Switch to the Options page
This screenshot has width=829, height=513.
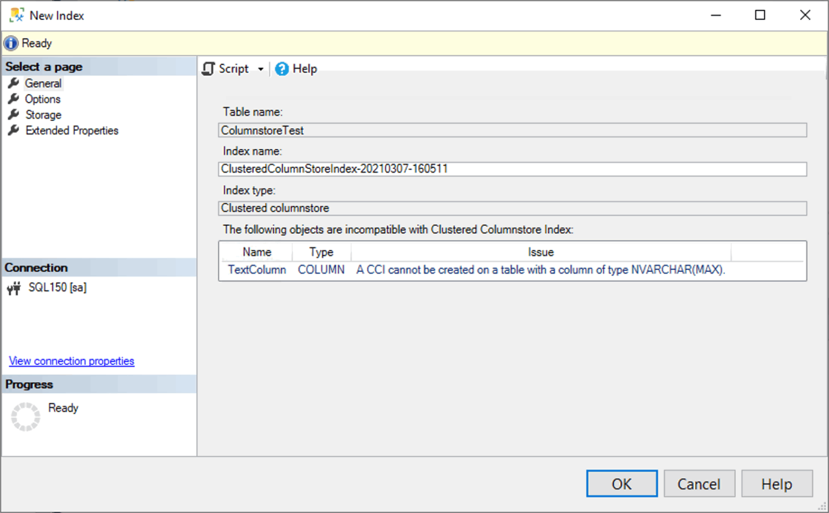click(x=42, y=99)
